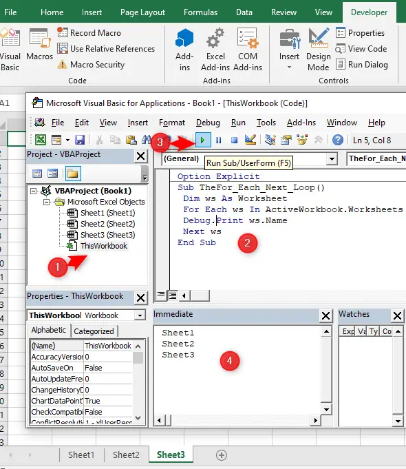Viewport: 406px width, 469px height.
Task: Switch to the Home ribbon tab
Action: [52, 12]
